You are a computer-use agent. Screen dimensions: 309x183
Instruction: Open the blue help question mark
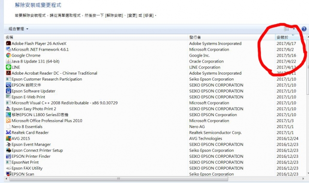coord(304,29)
